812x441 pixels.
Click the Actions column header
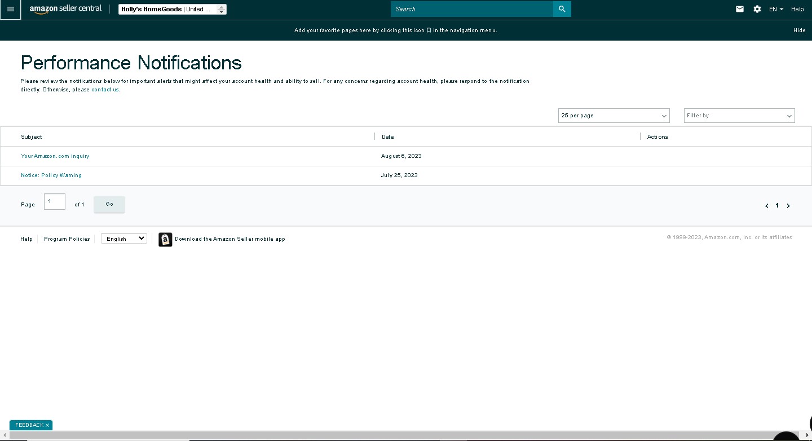(x=657, y=137)
